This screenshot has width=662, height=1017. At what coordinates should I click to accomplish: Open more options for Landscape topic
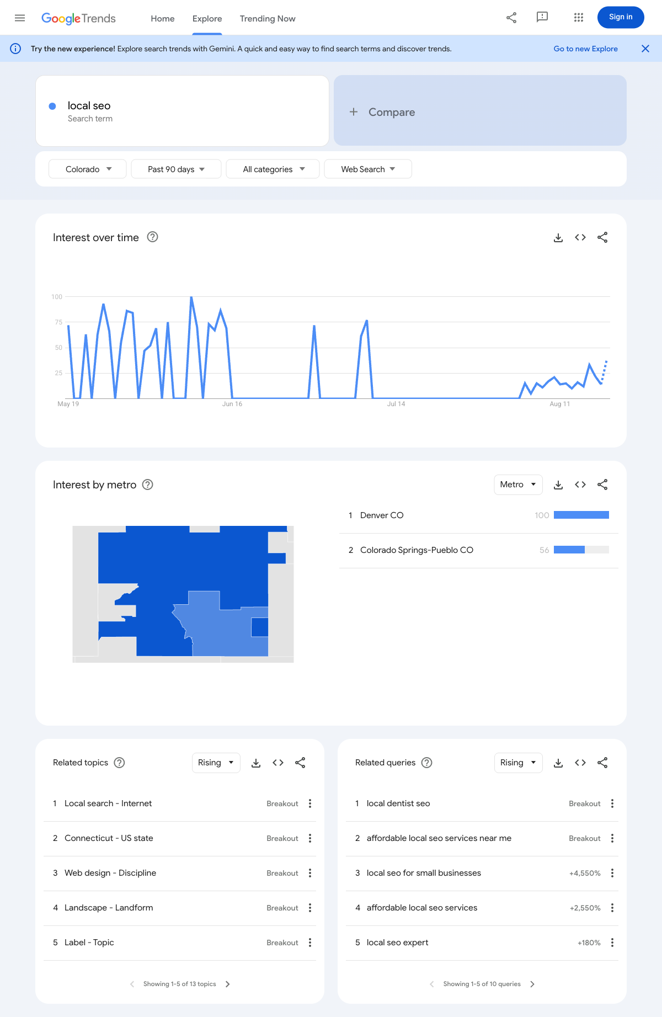coord(310,908)
